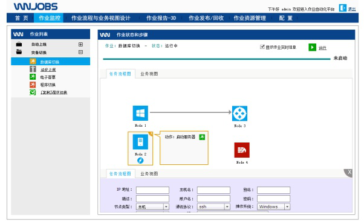Screen dimensions: 364x221
Task: Click the green run play button
Action: click(312, 47)
